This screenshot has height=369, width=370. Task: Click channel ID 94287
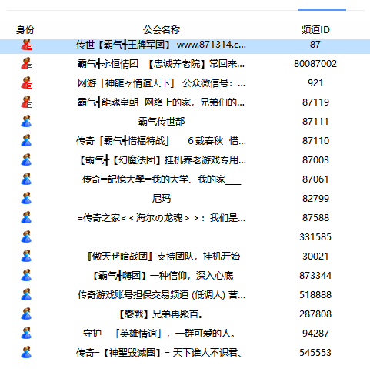(x=315, y=334)
